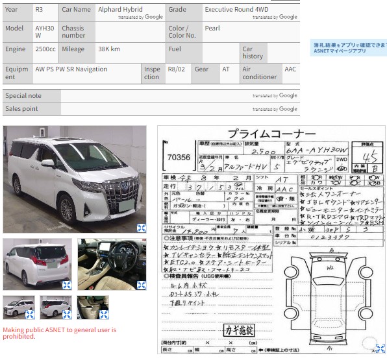The width and height of the screenshot is (387, 362).
Task: Enlarge the small rear-angle car thumbnail
Action: click(x=67, y=315)
